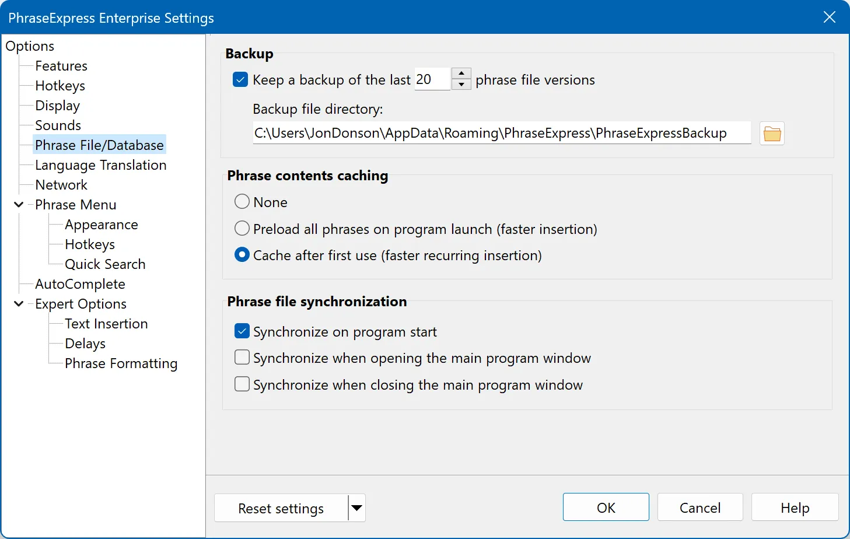
Task: Select AutoComplete in the options tree
Action: coord(80,284)
